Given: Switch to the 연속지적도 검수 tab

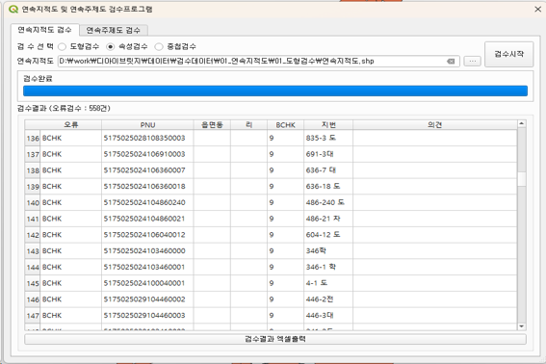Looking at the screenshot, I should 44,30.
